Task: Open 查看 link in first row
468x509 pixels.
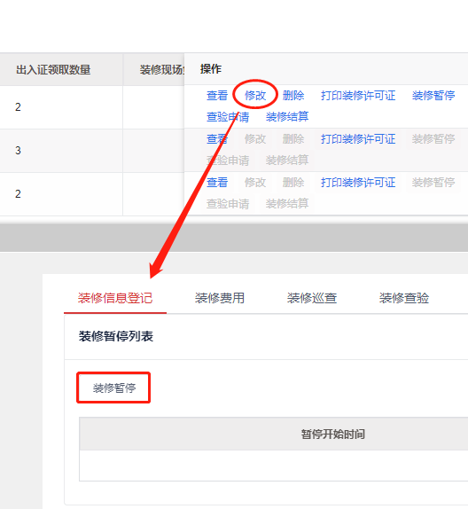Action: 217,96
